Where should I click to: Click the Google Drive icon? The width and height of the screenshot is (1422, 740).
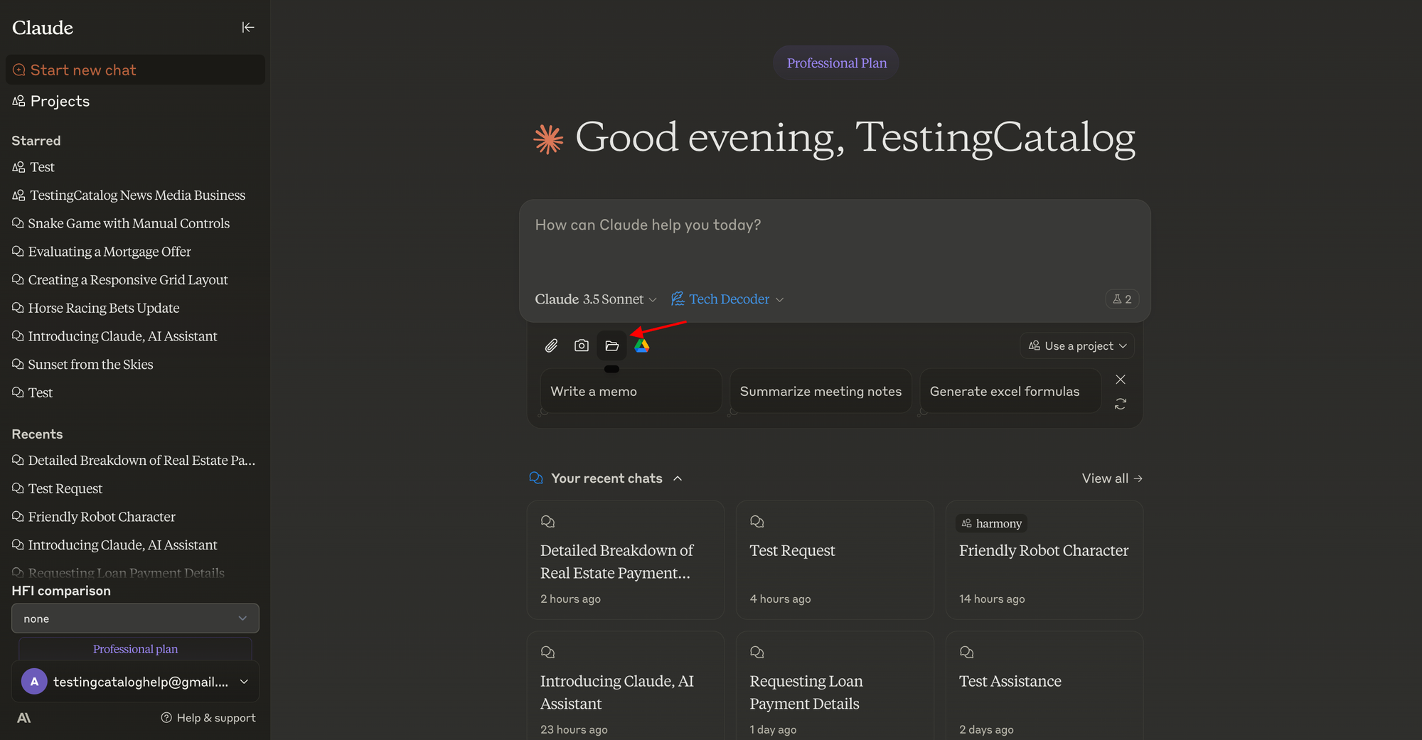pyautogui.click(x=642, y=345)
